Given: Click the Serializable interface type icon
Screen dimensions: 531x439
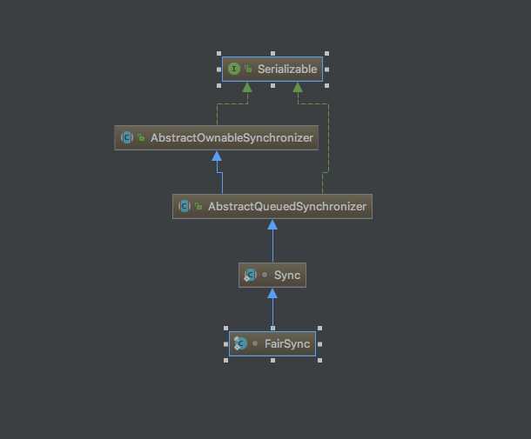Looking at the screenshot, I should coord(234,69).
